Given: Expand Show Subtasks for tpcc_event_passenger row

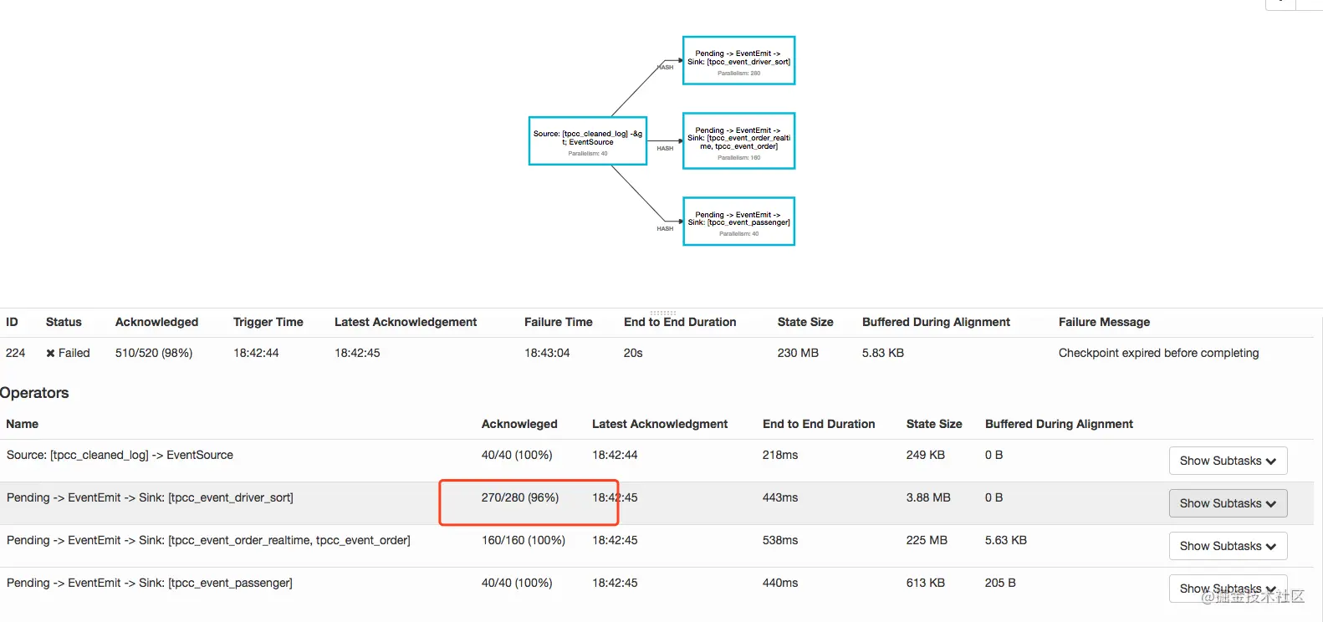Looking at the screenshot, I should click(x=1228, y=589).
